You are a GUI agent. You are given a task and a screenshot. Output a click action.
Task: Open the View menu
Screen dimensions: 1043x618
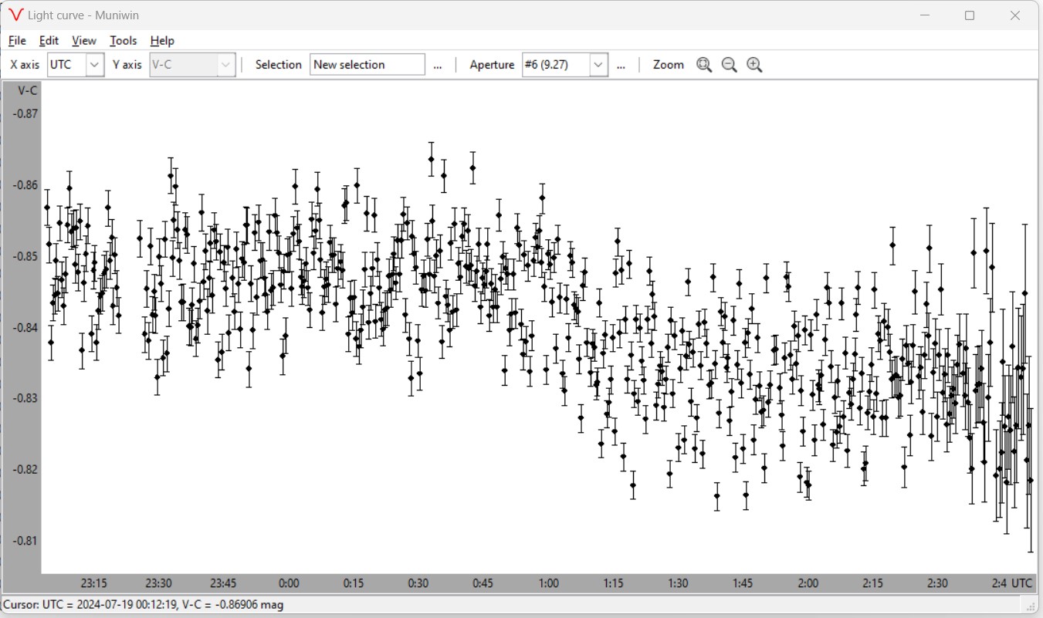point(84,41)
